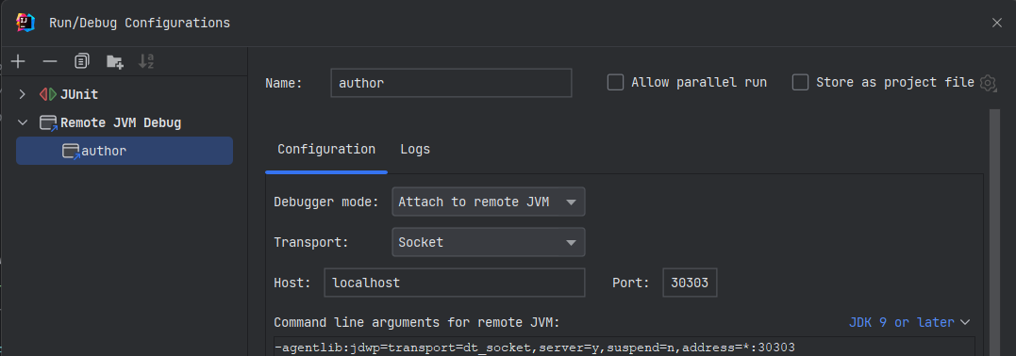The height and width of the screenshot is (356, 1016).
Task: Focus the Name input field
Action: point(451,83)
